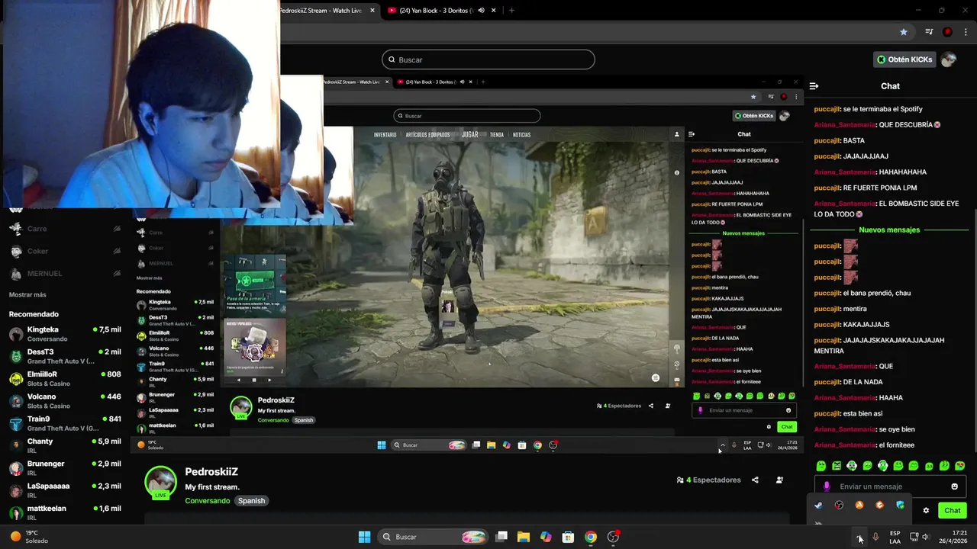Open recommended channel ElmiilloR
The height and width of the screenshot is (549, 977).
pos(65,379)
